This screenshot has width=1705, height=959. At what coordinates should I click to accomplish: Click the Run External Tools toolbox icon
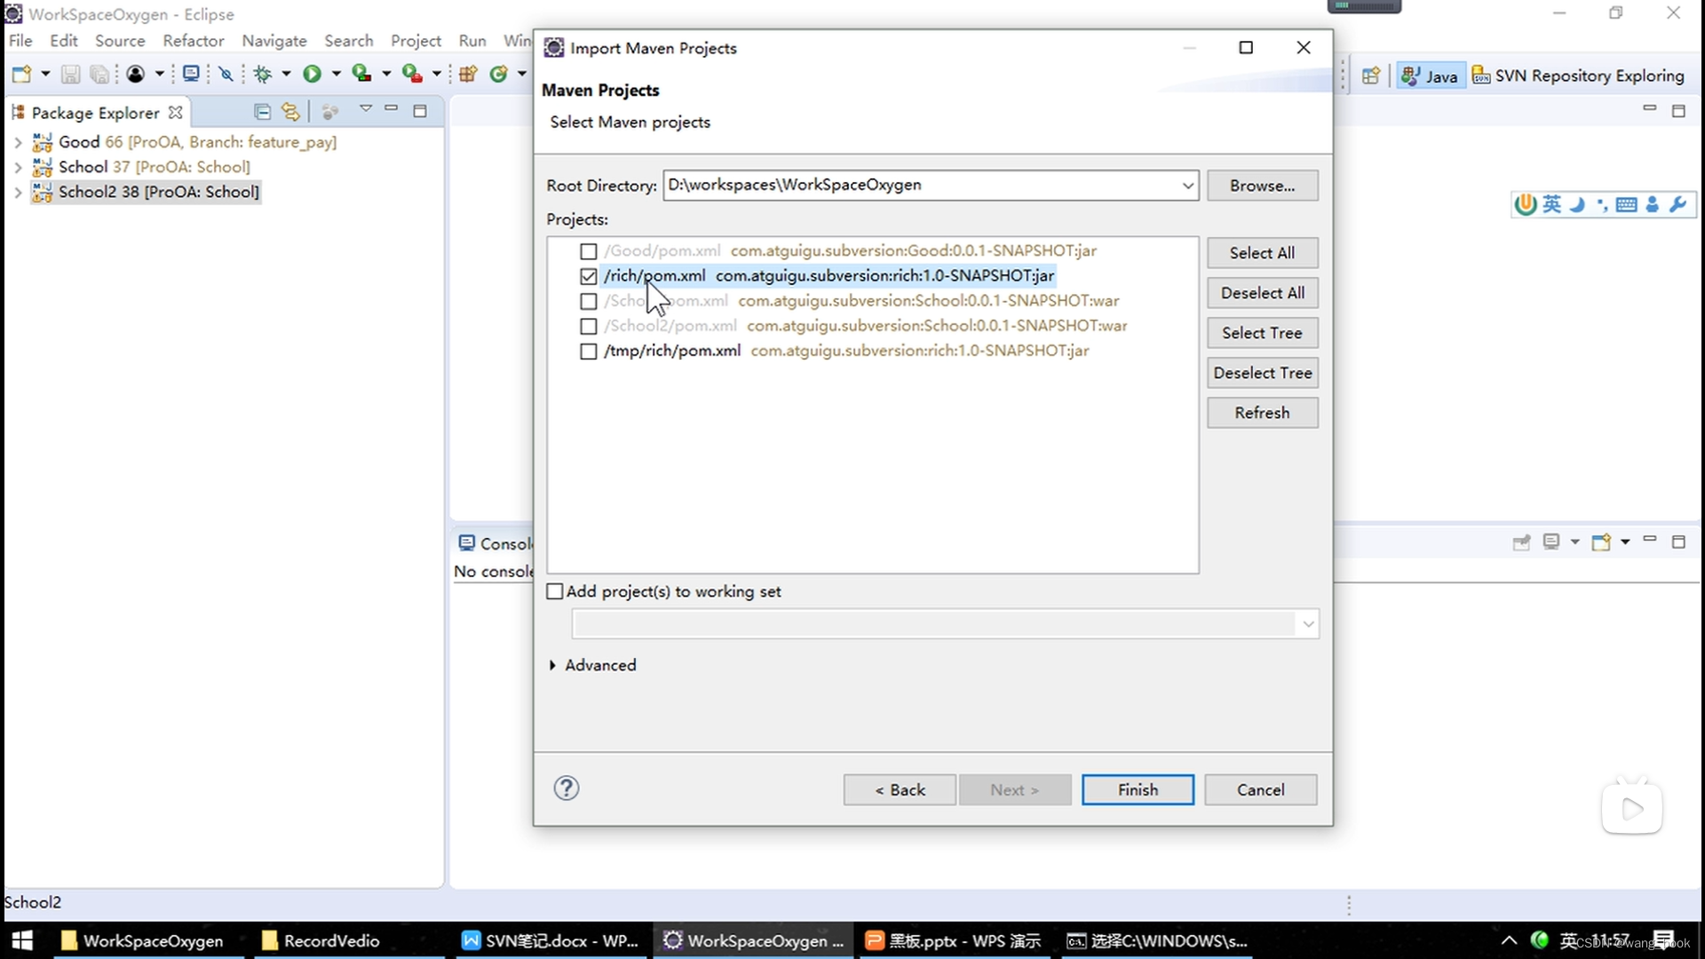click(x=412, y=75)
